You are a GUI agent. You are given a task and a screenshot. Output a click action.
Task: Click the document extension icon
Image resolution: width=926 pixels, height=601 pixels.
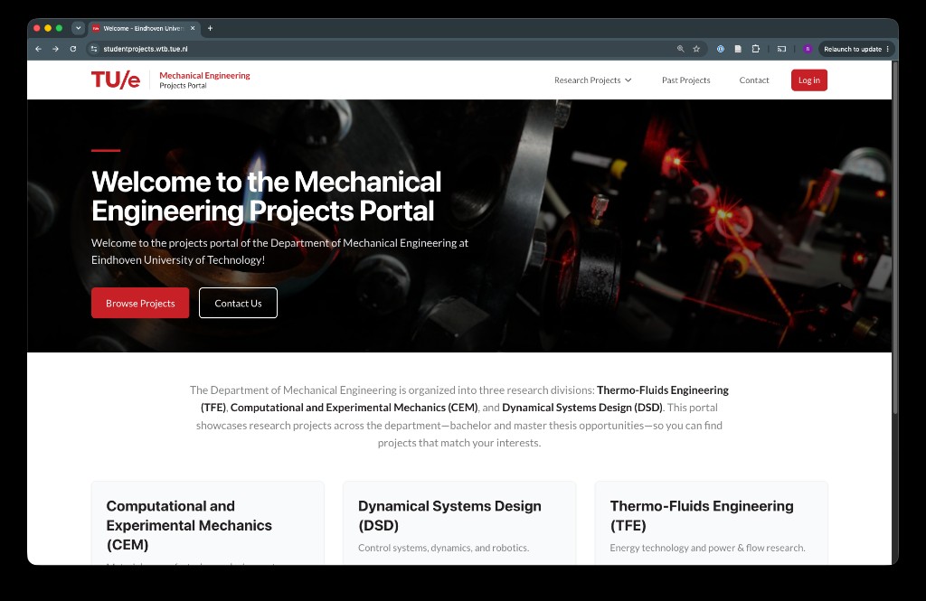[x=738, y=49]
